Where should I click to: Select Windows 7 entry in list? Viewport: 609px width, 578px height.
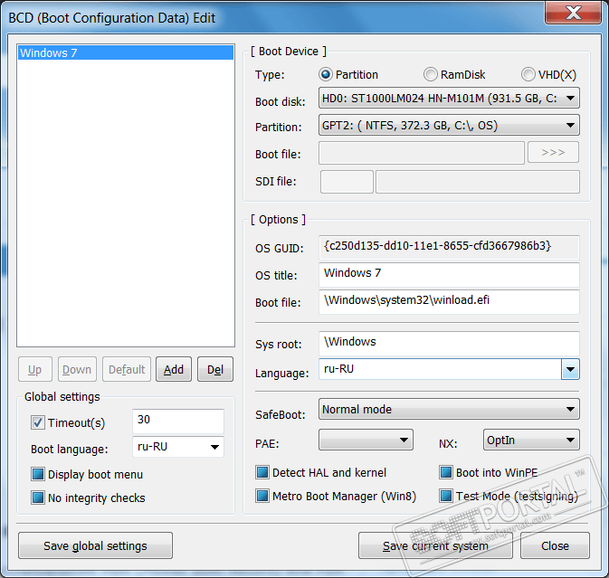126,52
